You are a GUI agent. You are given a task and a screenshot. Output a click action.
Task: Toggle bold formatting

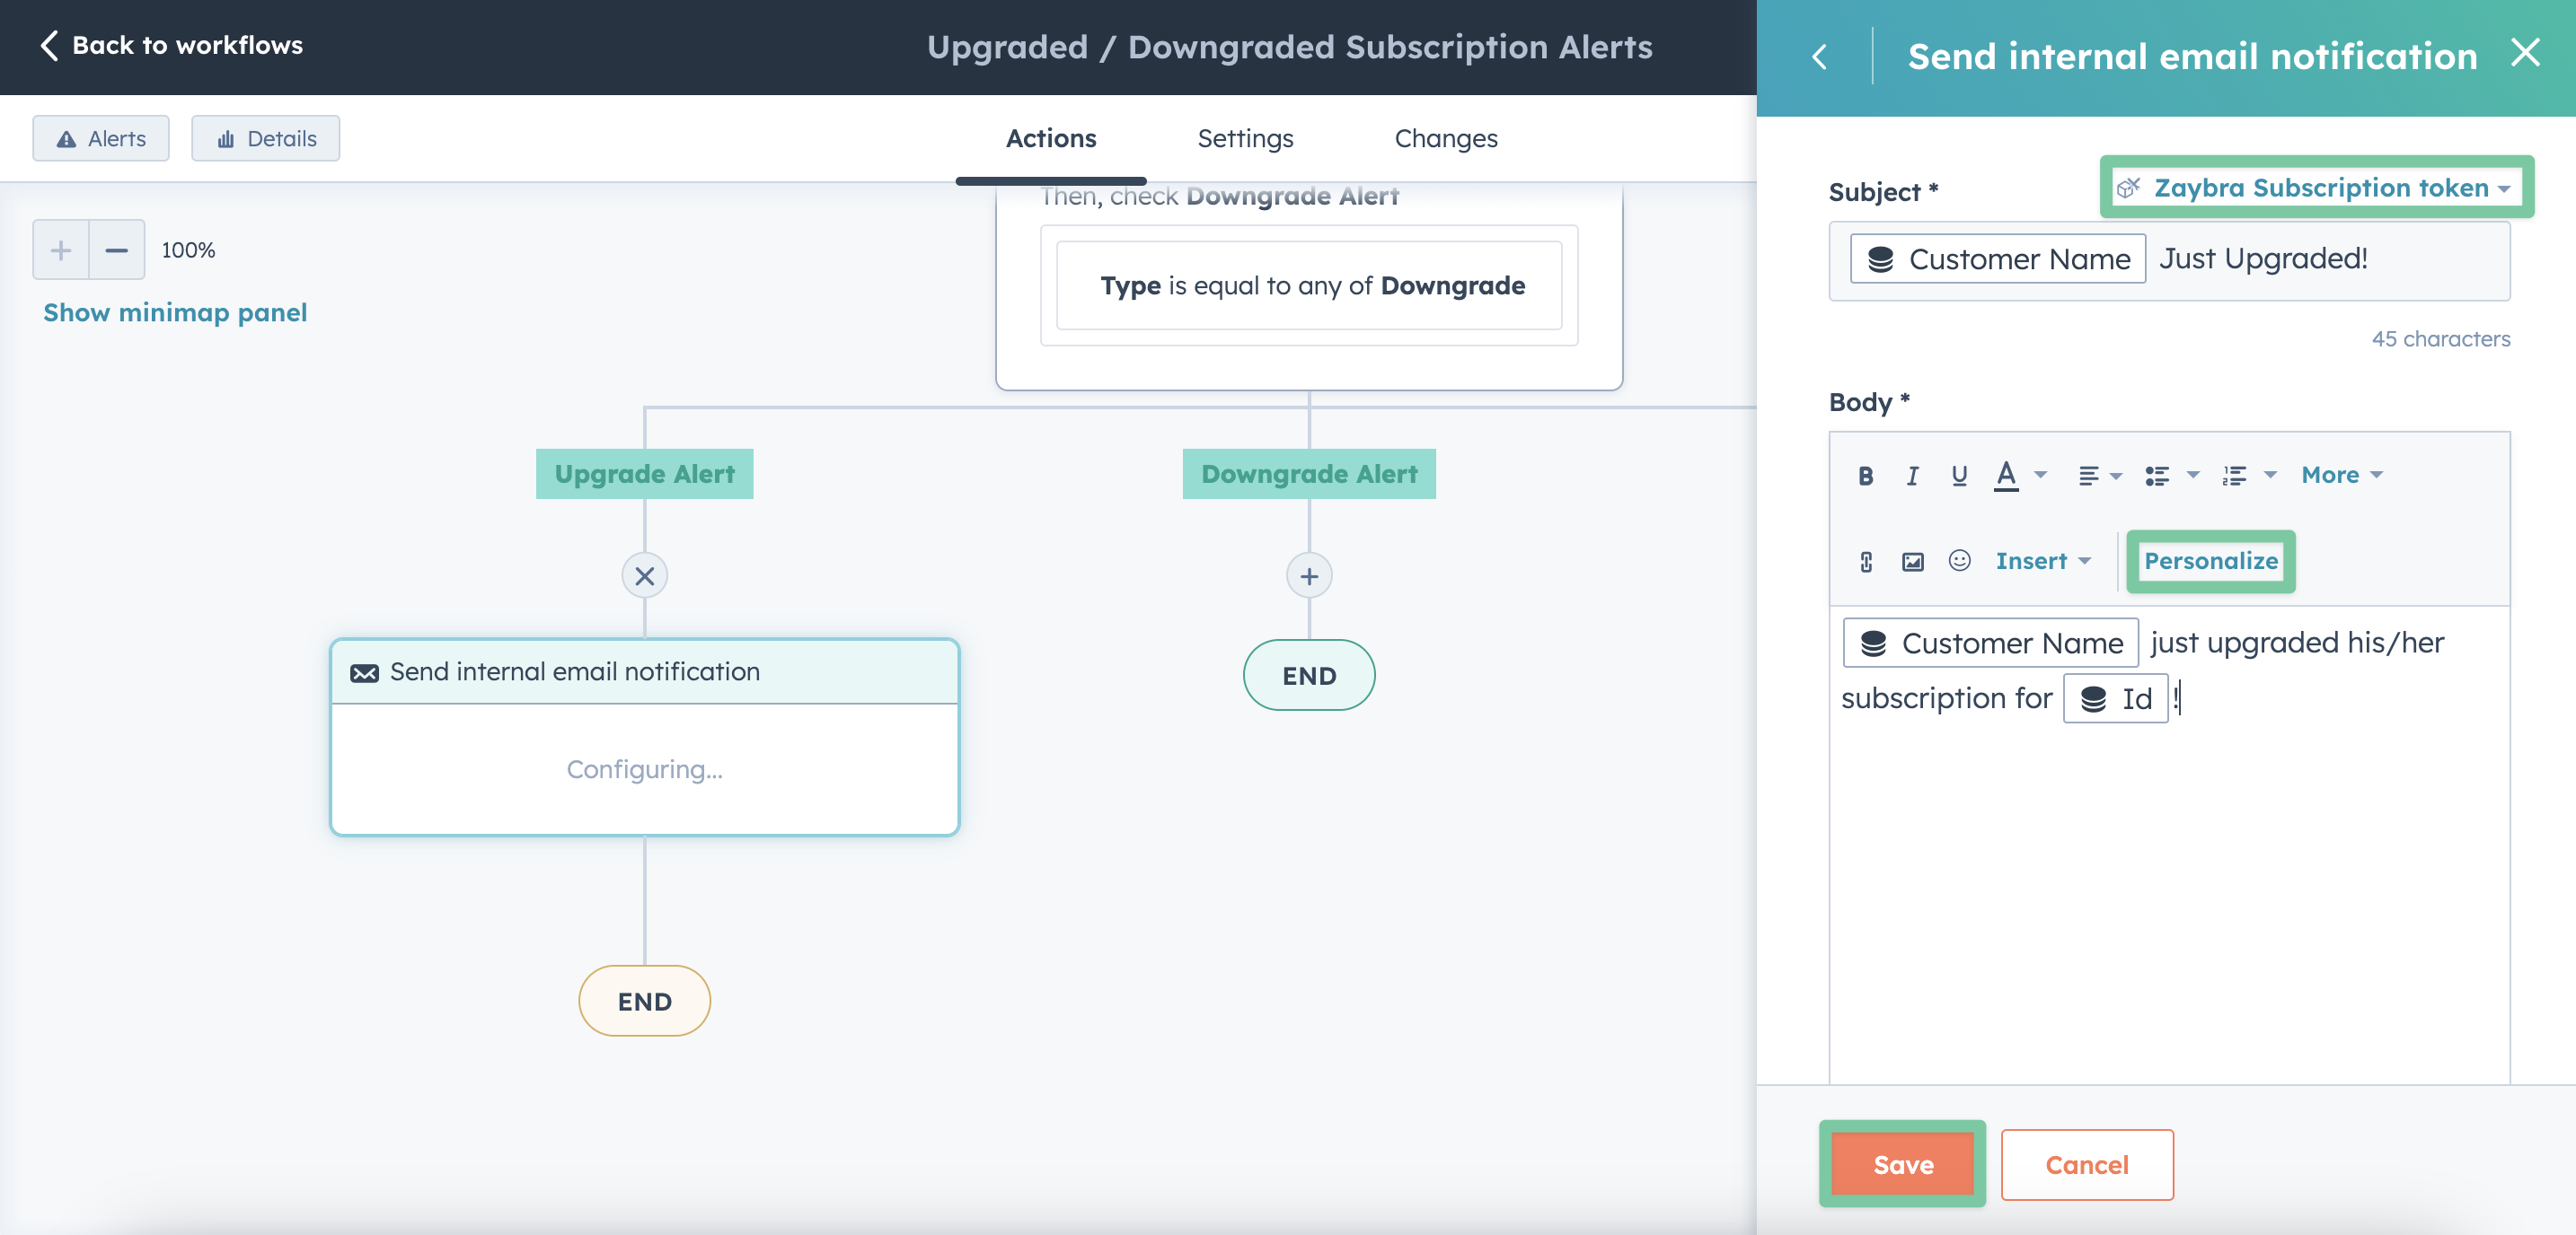pyautogui.click(x=1865, y=476)
